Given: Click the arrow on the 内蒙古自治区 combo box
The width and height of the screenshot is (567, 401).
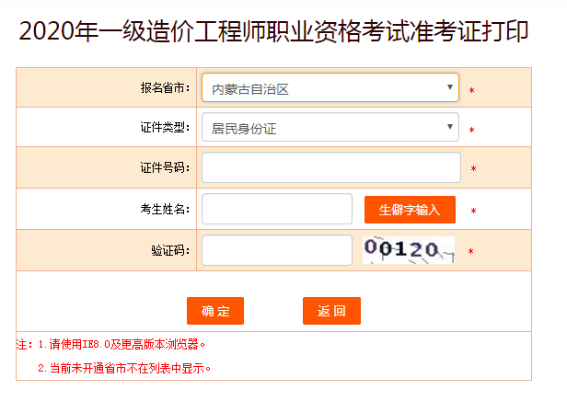Looking at the screenshot, I should point(450,88).
